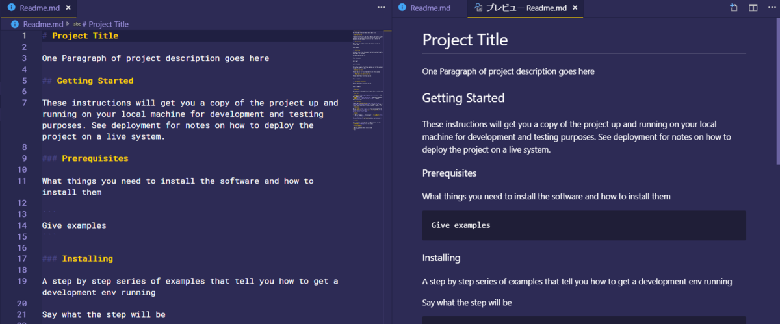Click 'Say what the step will be' in preview
The height and width of the screenshot is (324, 780).
click(x=467, y=303)
